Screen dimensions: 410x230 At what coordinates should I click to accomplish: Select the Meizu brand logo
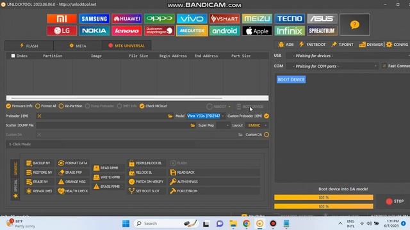click(x=257, y=19)
